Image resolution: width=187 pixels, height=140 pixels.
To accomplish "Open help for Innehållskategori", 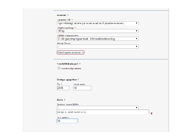I will coord(80,64).
